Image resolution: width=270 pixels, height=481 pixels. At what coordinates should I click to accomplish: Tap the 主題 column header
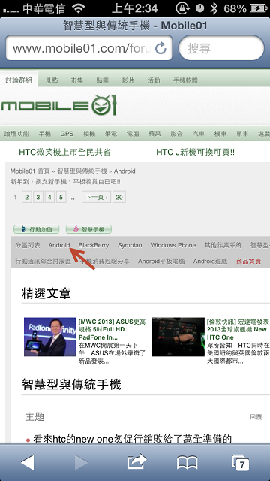tap(35, 416)
